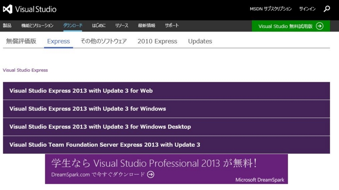Click Microsoft DreamSpark text in banner
Screen dimensions: 339x190
[260, 180]
